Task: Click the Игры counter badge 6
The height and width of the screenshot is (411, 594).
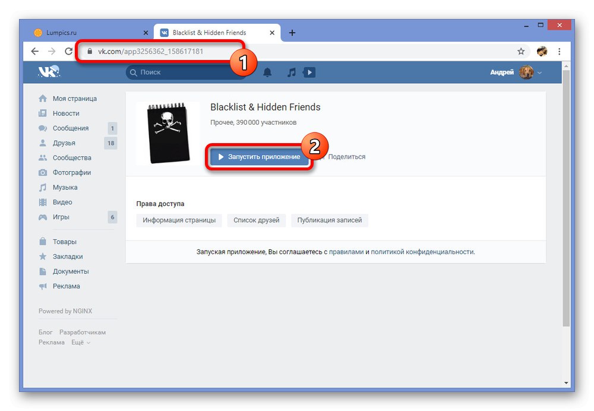Action: coord(112,217)
